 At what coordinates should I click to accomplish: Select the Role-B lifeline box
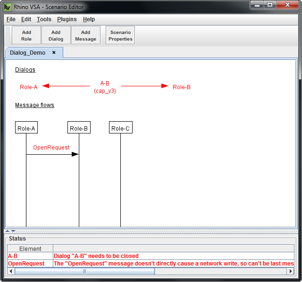(79, 127)
